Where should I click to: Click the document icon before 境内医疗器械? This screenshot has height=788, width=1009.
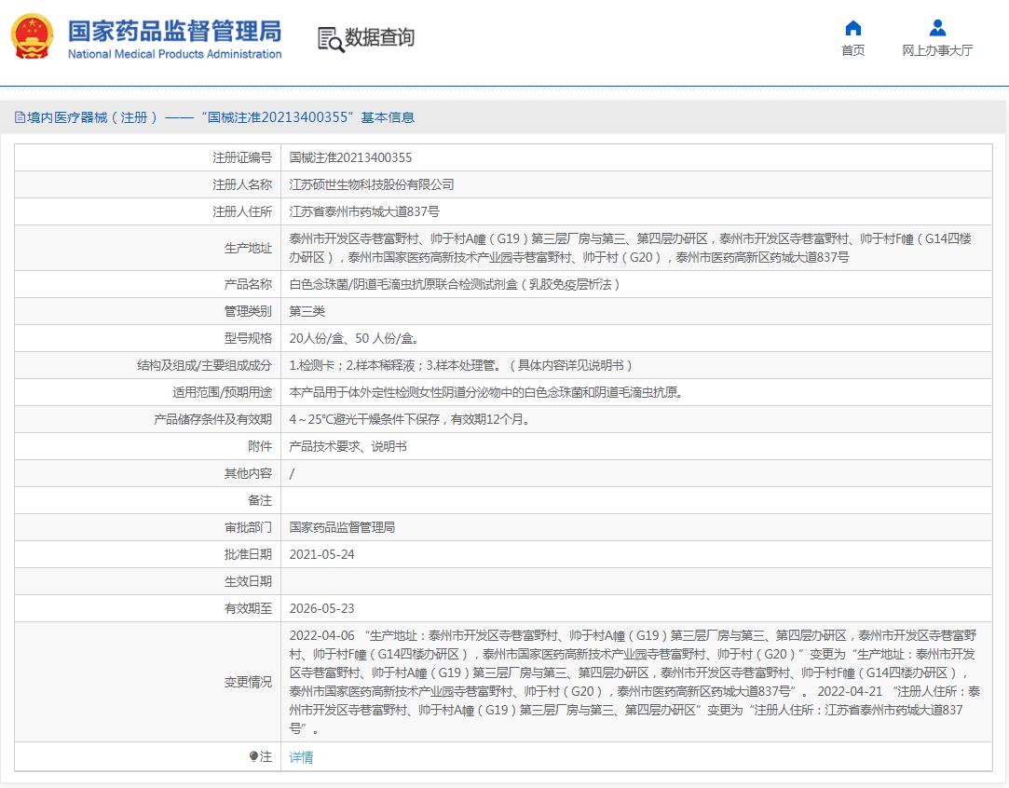click(20, 117)
